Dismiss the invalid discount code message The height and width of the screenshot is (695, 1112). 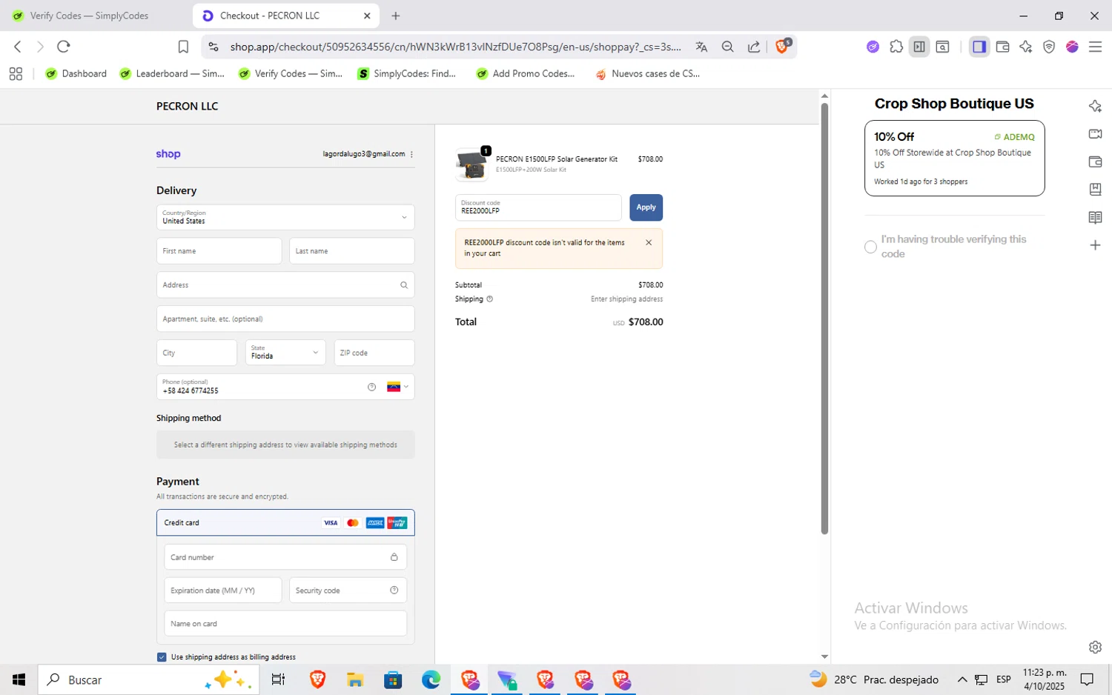click(649, 242)
